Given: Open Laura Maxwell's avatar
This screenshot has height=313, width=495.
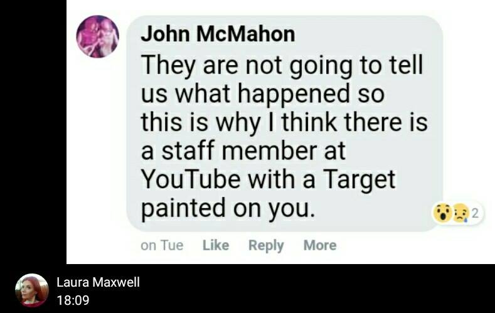Looking at the screenshot, I should point(32,290).
